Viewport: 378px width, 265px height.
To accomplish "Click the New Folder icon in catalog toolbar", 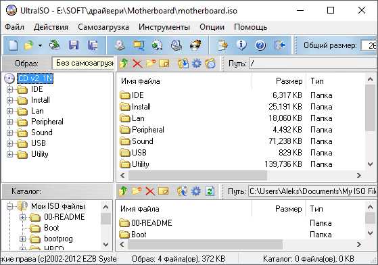I will coord(137,191).
